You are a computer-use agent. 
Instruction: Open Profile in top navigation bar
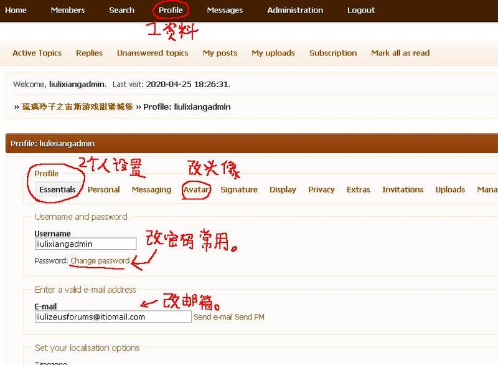coord(171,10)
